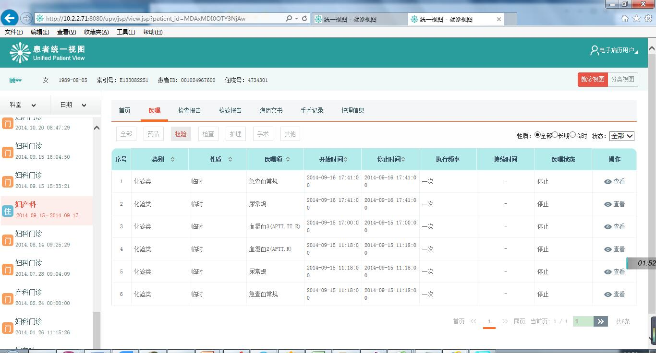The height and width of the screenshot is (353, 656).
Task: Select the 全部 nature radio button
Action: pyautogui.click(x=537, y=135)
